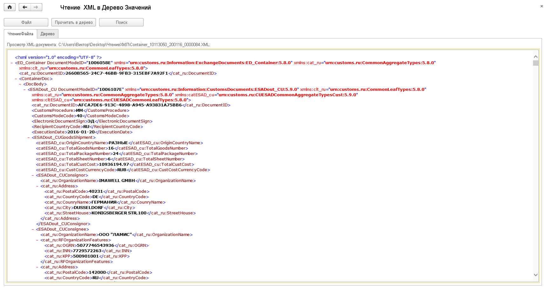Image resolution: width=547 pixels, height=289 pixels.
Task: Collapse the ED_Container root node
Action: tap(12, 63)
